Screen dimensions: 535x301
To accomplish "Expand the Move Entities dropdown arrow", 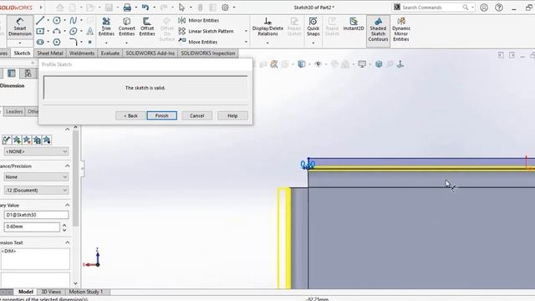I will pyautogui.click(x=246, y=42).
